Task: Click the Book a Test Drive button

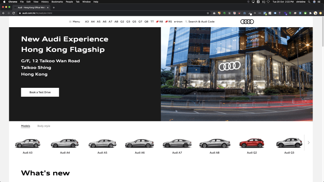Action: point(40,92)
